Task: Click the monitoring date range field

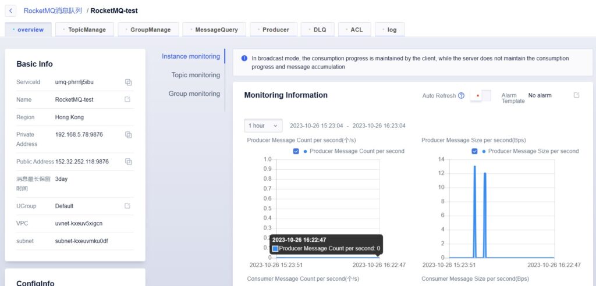Action: click(x=347, y=126)
